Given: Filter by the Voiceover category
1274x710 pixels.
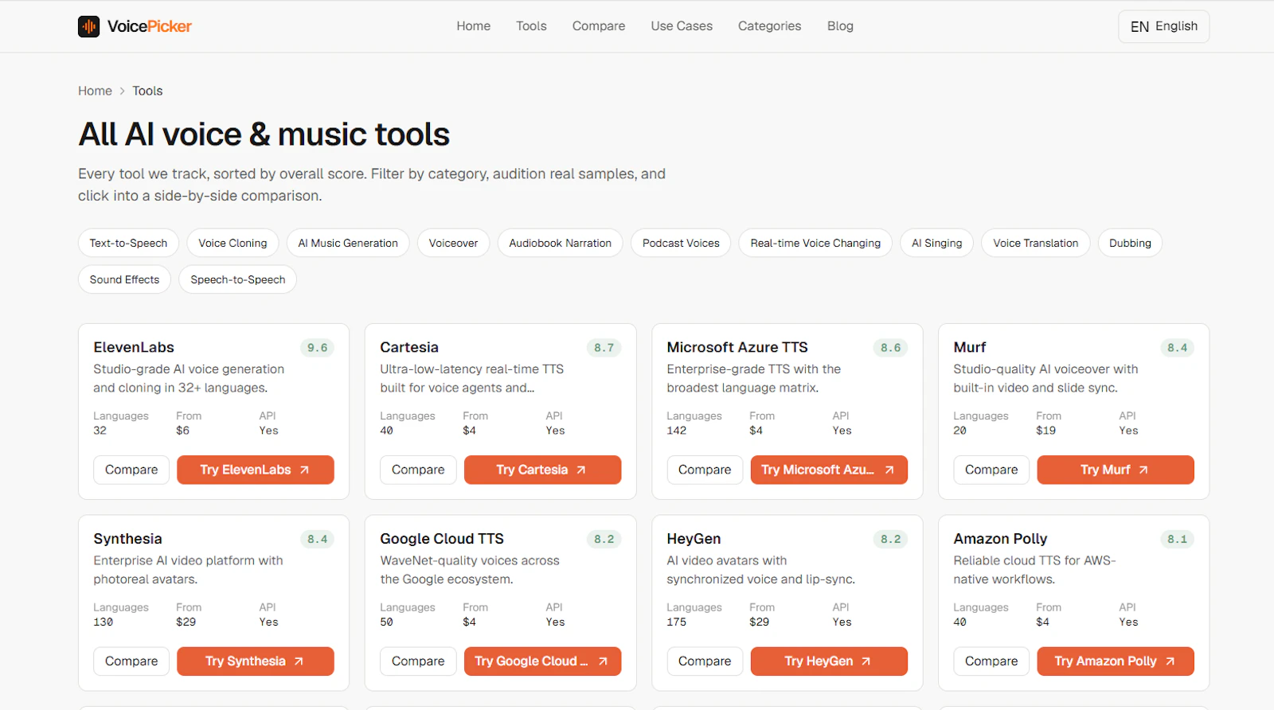Looking at the screenshot, I should tap(453, 243).
